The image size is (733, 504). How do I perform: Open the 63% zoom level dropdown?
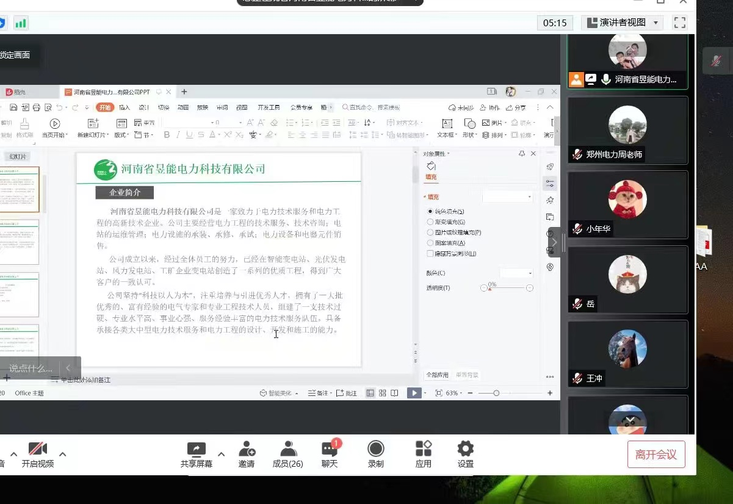click(455, 393)
